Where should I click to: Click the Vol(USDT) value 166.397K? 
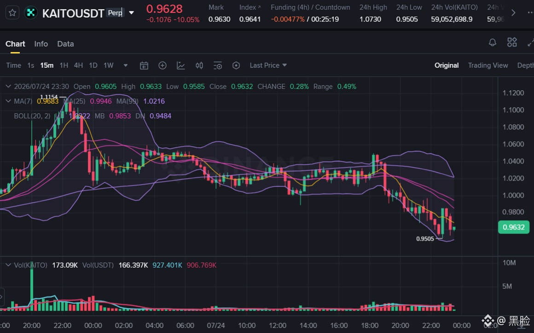[x=133, y=265]
